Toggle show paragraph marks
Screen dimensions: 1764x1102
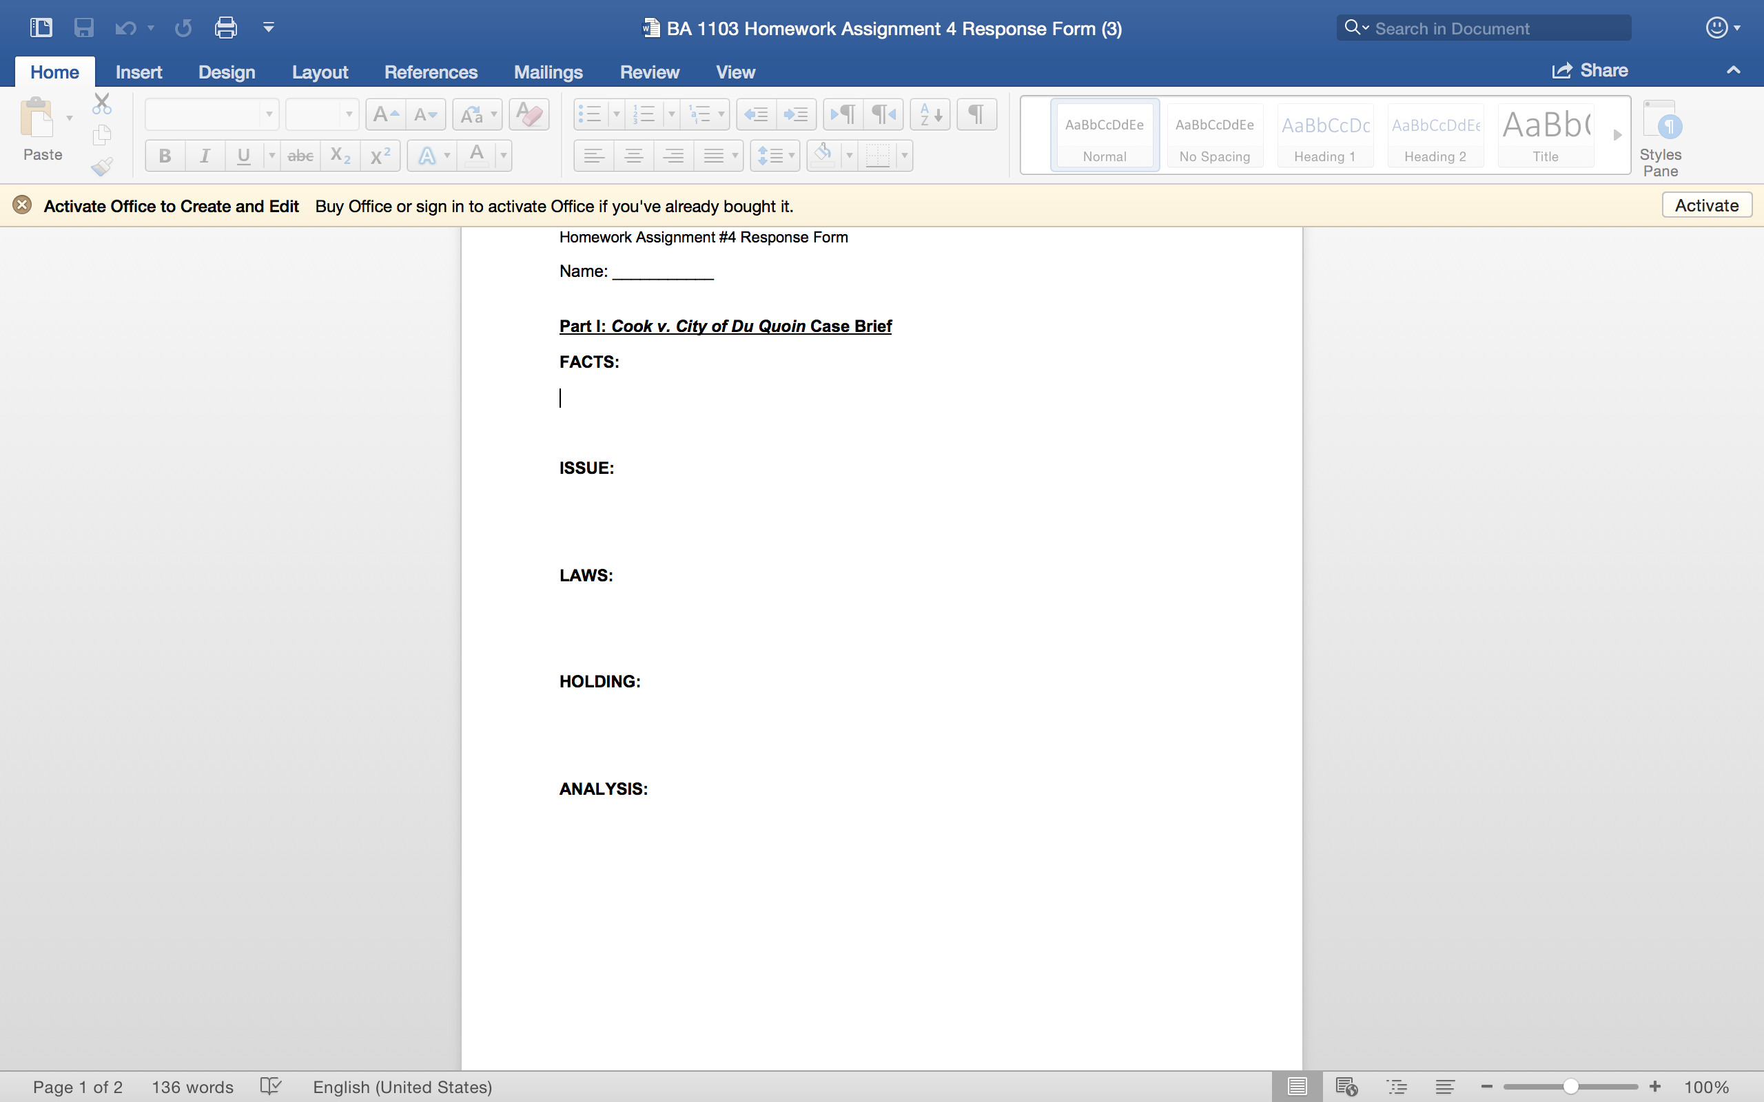(976, 114)
